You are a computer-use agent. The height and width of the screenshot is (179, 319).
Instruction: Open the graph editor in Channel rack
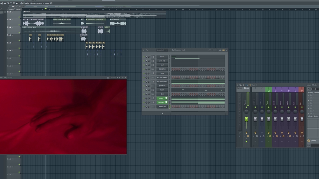click(220, 50)
